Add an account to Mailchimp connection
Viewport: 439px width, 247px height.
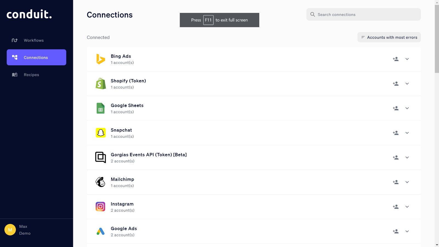(x=395, y=182)
